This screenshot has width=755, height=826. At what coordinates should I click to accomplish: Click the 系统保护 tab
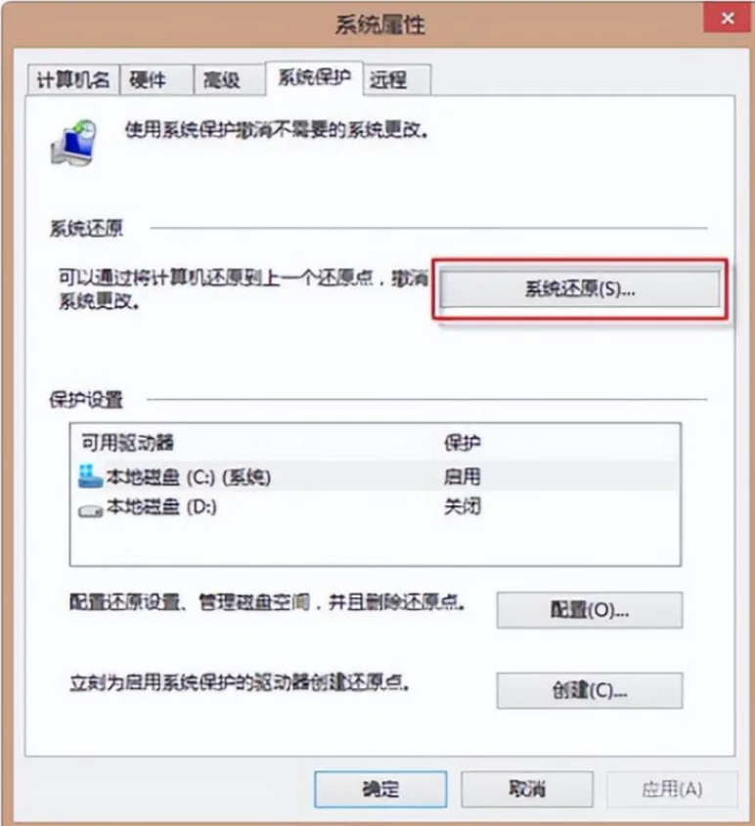coord(315,78)
